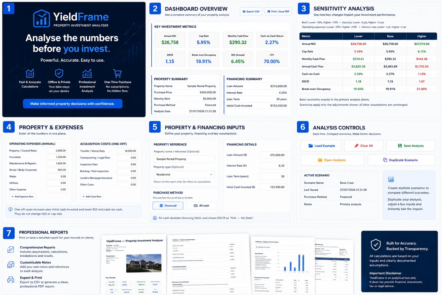The height and width of the screenshot is (295, 442).
Task: Click the chart icon in the multiple scenarios tip card
Action: click(391, 179)
